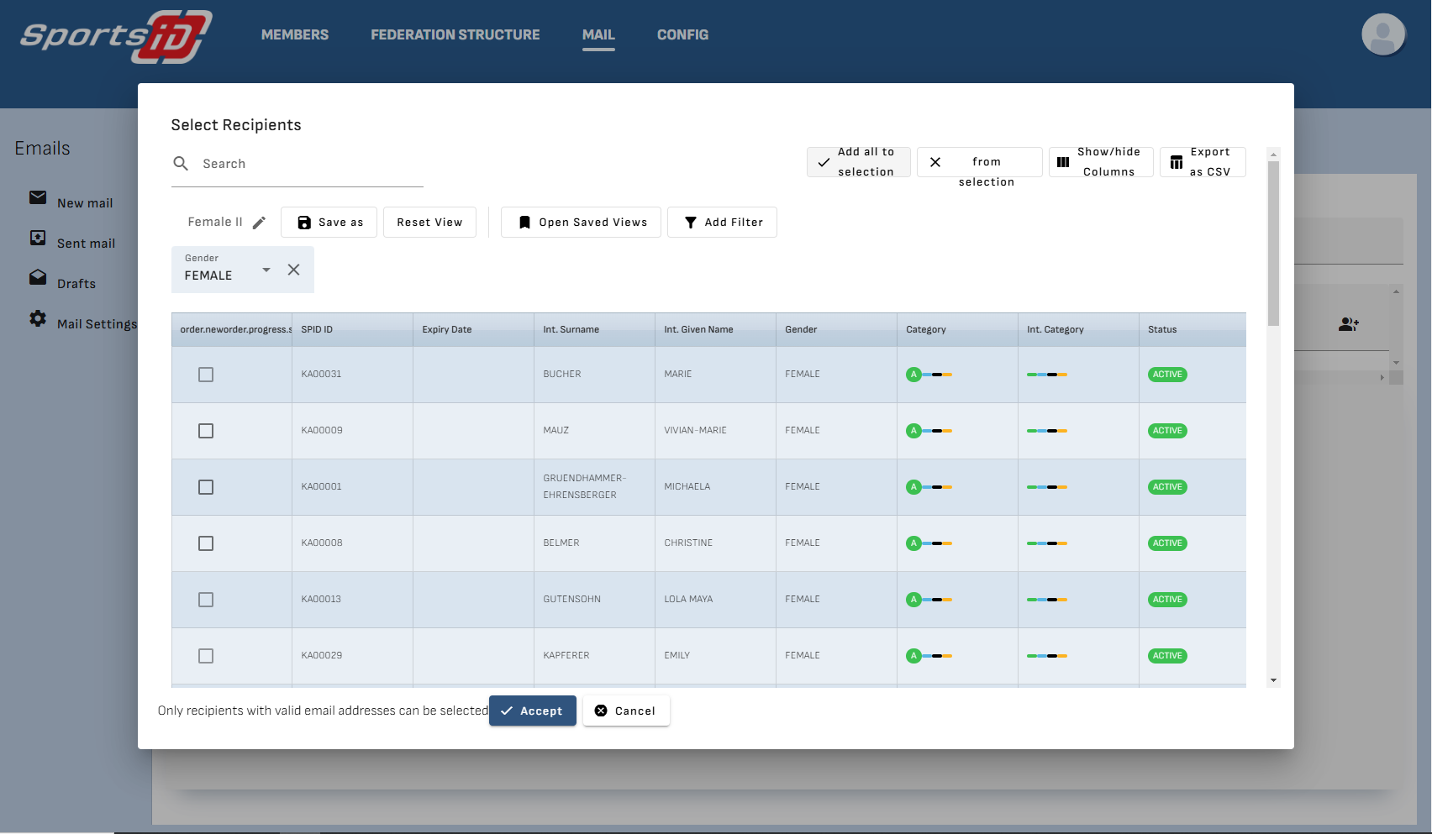Image resolution: width=1432 pixels, height=834 pixels.
Task: Click the add recipient person icon
Action: pos(1348,324)
